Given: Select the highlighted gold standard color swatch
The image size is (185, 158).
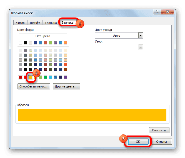Looking at the screenshot, I should point(31,77).
